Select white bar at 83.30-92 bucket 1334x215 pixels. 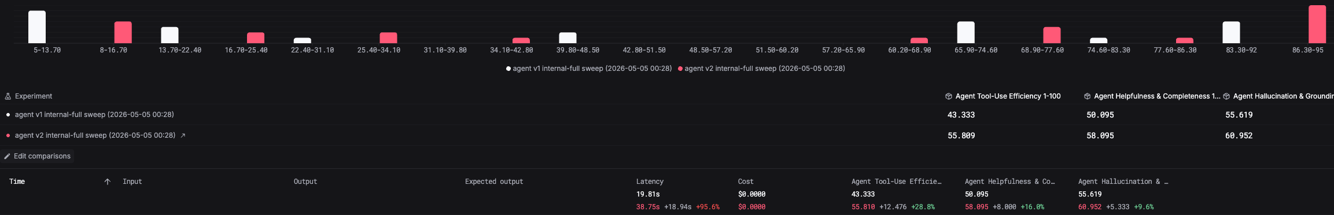[x=1231, y=32]
